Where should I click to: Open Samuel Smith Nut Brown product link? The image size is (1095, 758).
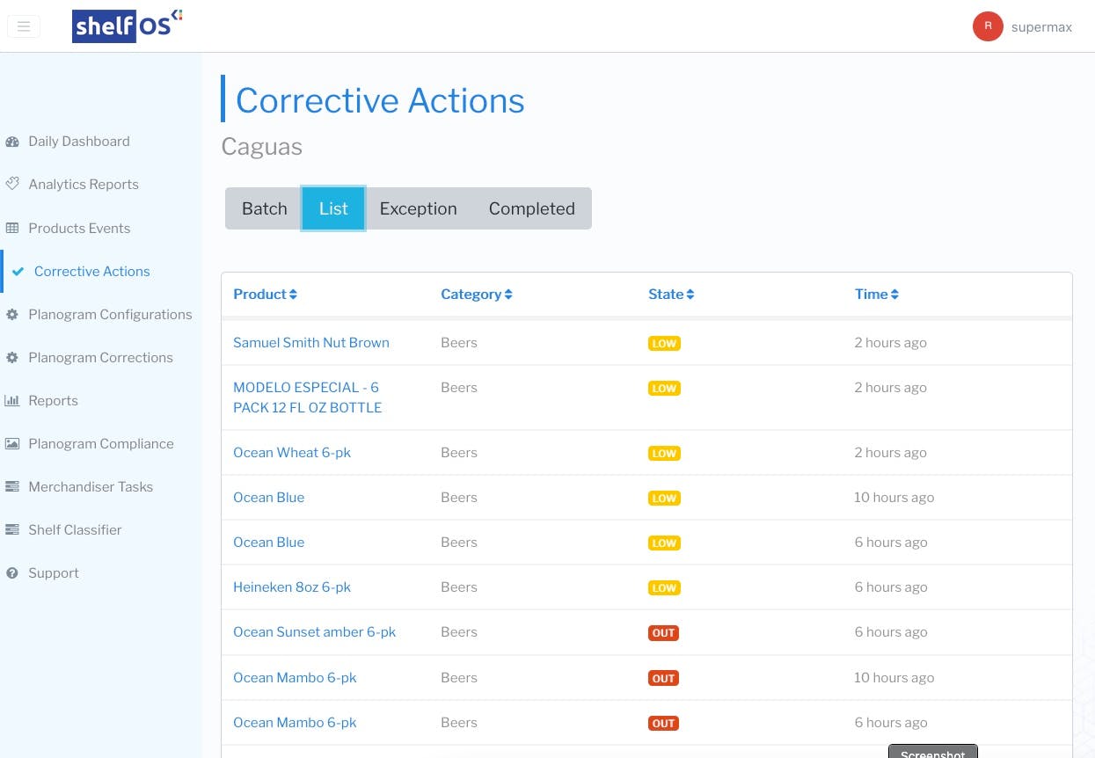point(310,343)
